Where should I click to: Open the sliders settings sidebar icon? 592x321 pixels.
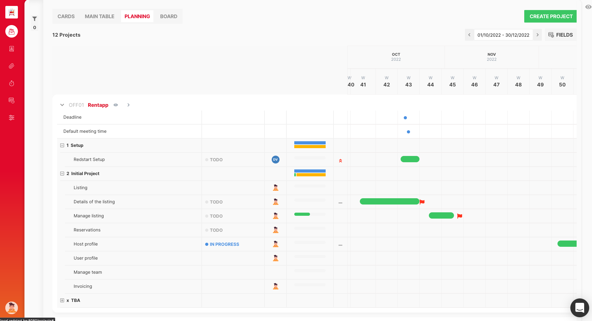(x=12, y=118)
